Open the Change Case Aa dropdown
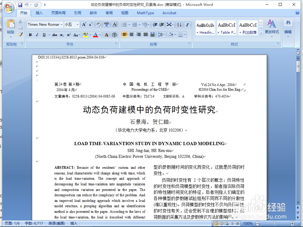The width and height of the screenshot is (303, 227). (77, 35)
